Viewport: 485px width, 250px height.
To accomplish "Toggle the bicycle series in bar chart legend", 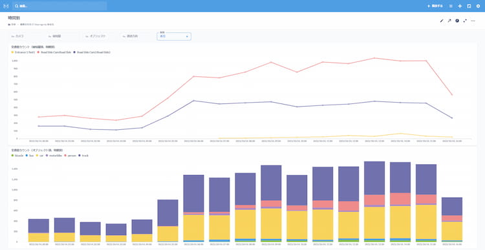I will click(x=17, y=156).
